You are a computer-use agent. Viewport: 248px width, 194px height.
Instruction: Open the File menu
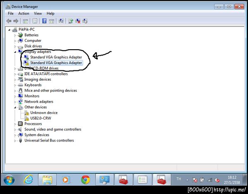click(x=11, y=14)
